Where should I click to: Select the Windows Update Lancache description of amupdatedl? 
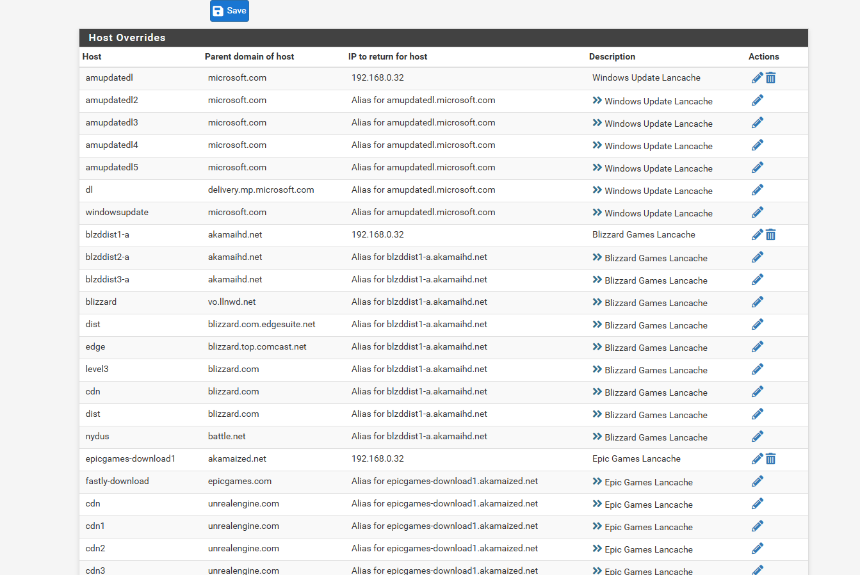646,77
